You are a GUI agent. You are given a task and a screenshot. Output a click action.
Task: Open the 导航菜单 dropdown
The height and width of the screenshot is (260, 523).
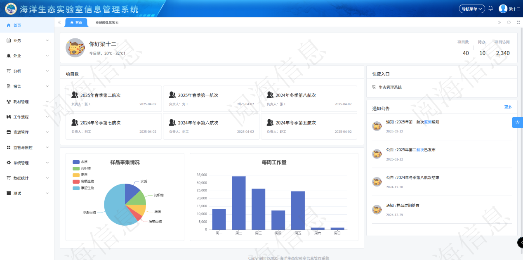coord(472,9)
